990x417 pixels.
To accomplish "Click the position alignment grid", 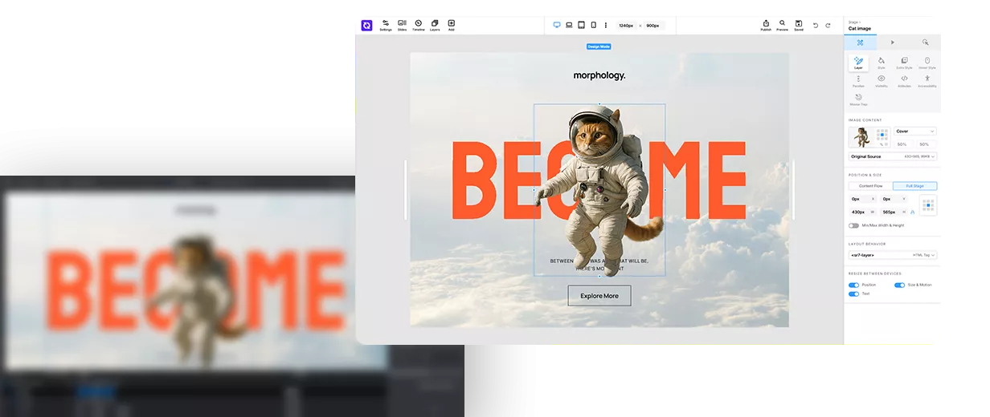I will [x=928, y=205].
